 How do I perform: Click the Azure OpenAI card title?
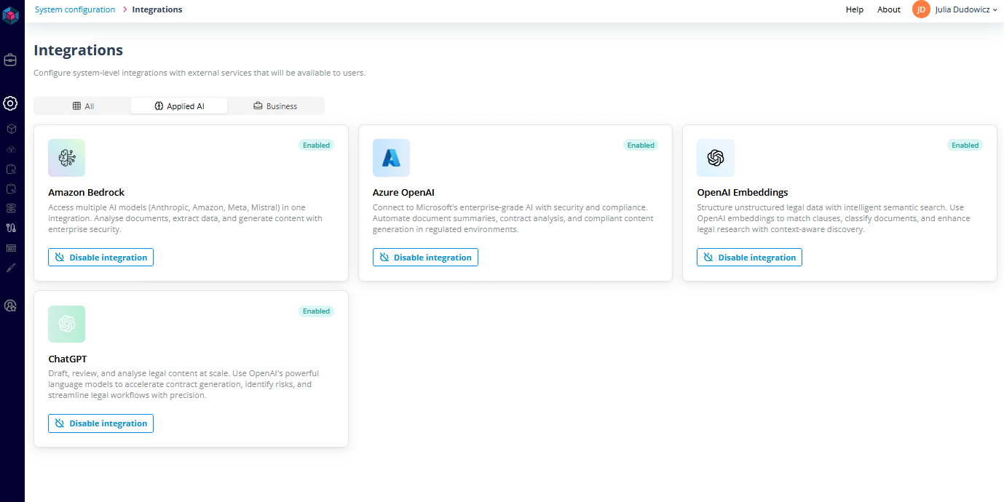pos(403,193)
